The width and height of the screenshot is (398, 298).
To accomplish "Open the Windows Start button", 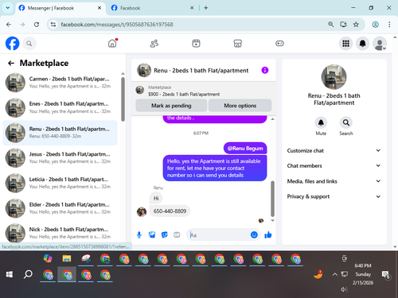I will point(10,274).
